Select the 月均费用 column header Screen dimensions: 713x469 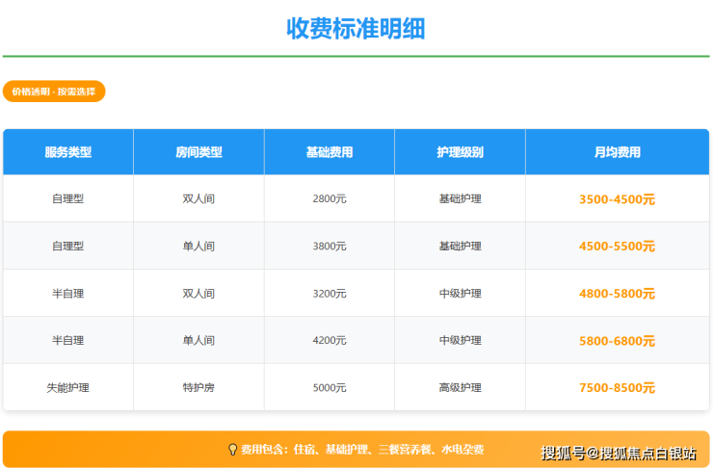point(617,152)
